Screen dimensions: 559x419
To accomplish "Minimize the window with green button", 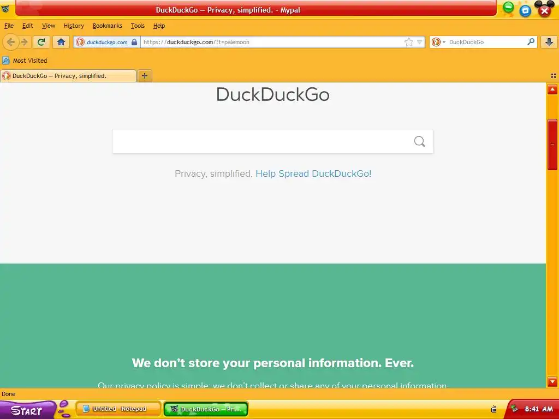I will click(508, 7).
